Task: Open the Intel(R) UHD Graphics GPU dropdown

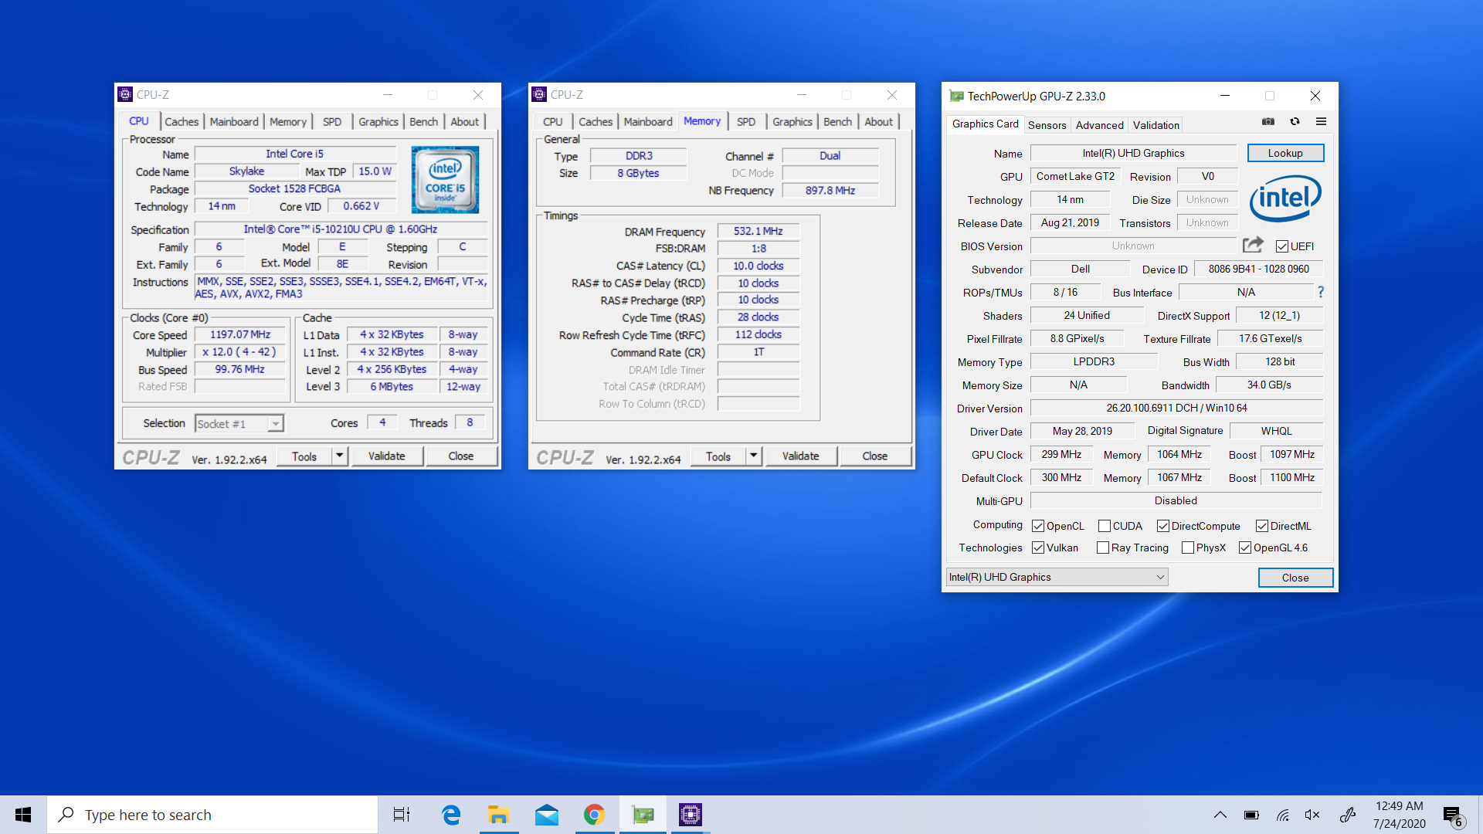Action: [x=1057, y=577]
